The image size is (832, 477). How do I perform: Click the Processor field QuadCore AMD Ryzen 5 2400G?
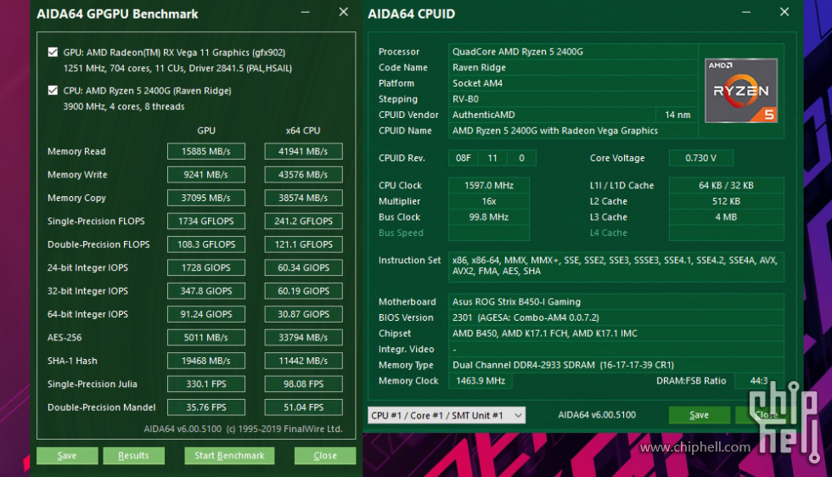[573, 52]
